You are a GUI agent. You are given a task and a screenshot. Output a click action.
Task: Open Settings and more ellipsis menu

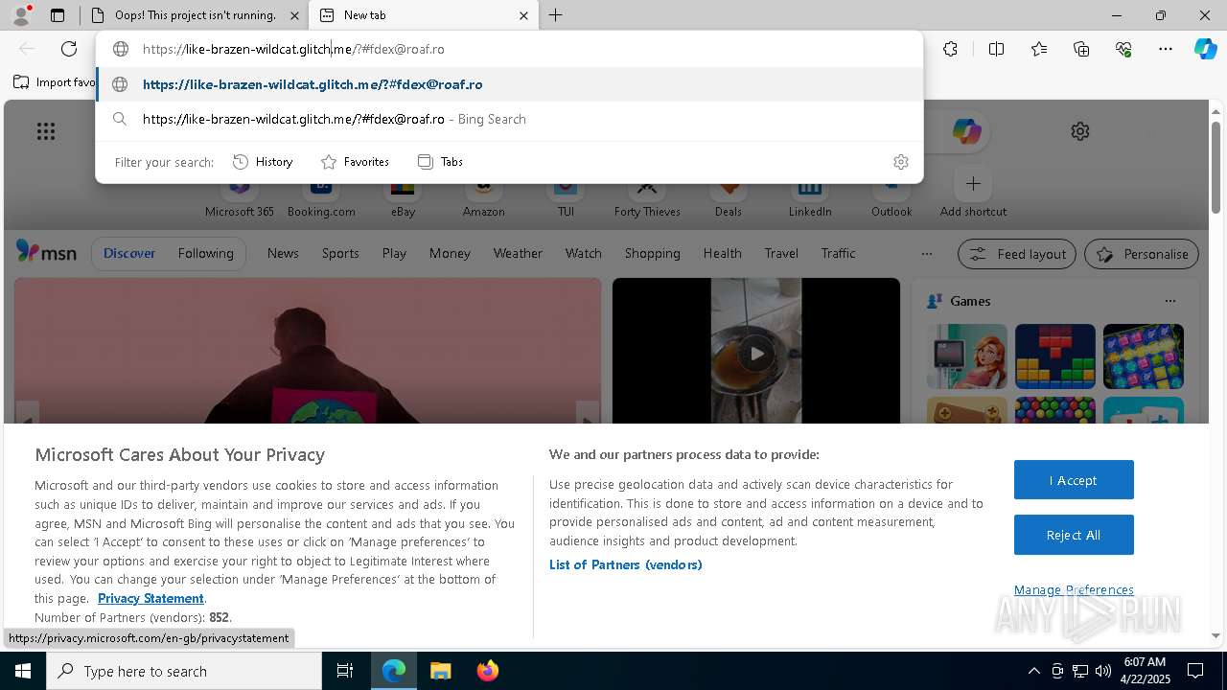tap(1166, 49)
